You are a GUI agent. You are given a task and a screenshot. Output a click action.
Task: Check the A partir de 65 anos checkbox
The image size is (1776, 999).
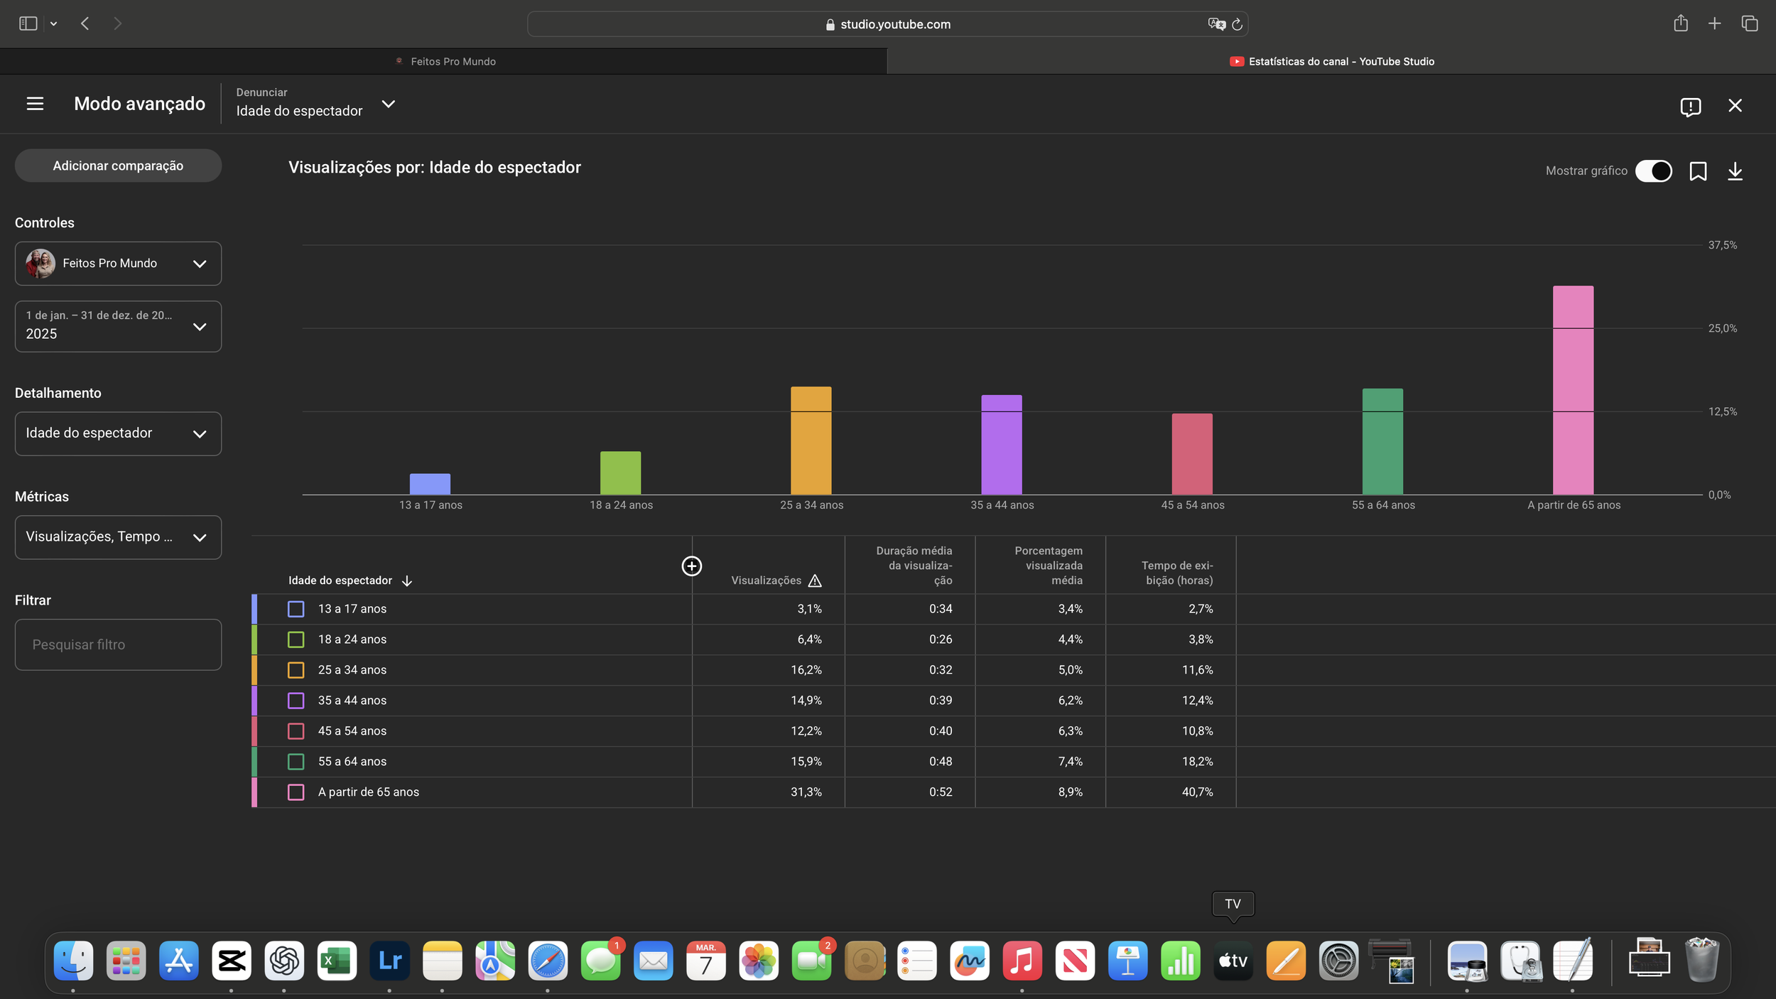pos(296,792)
